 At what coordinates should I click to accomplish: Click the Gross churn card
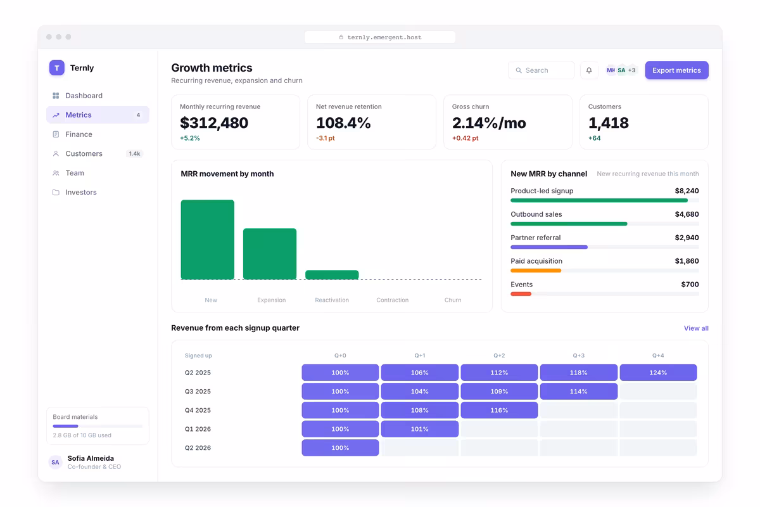point(508,122)
